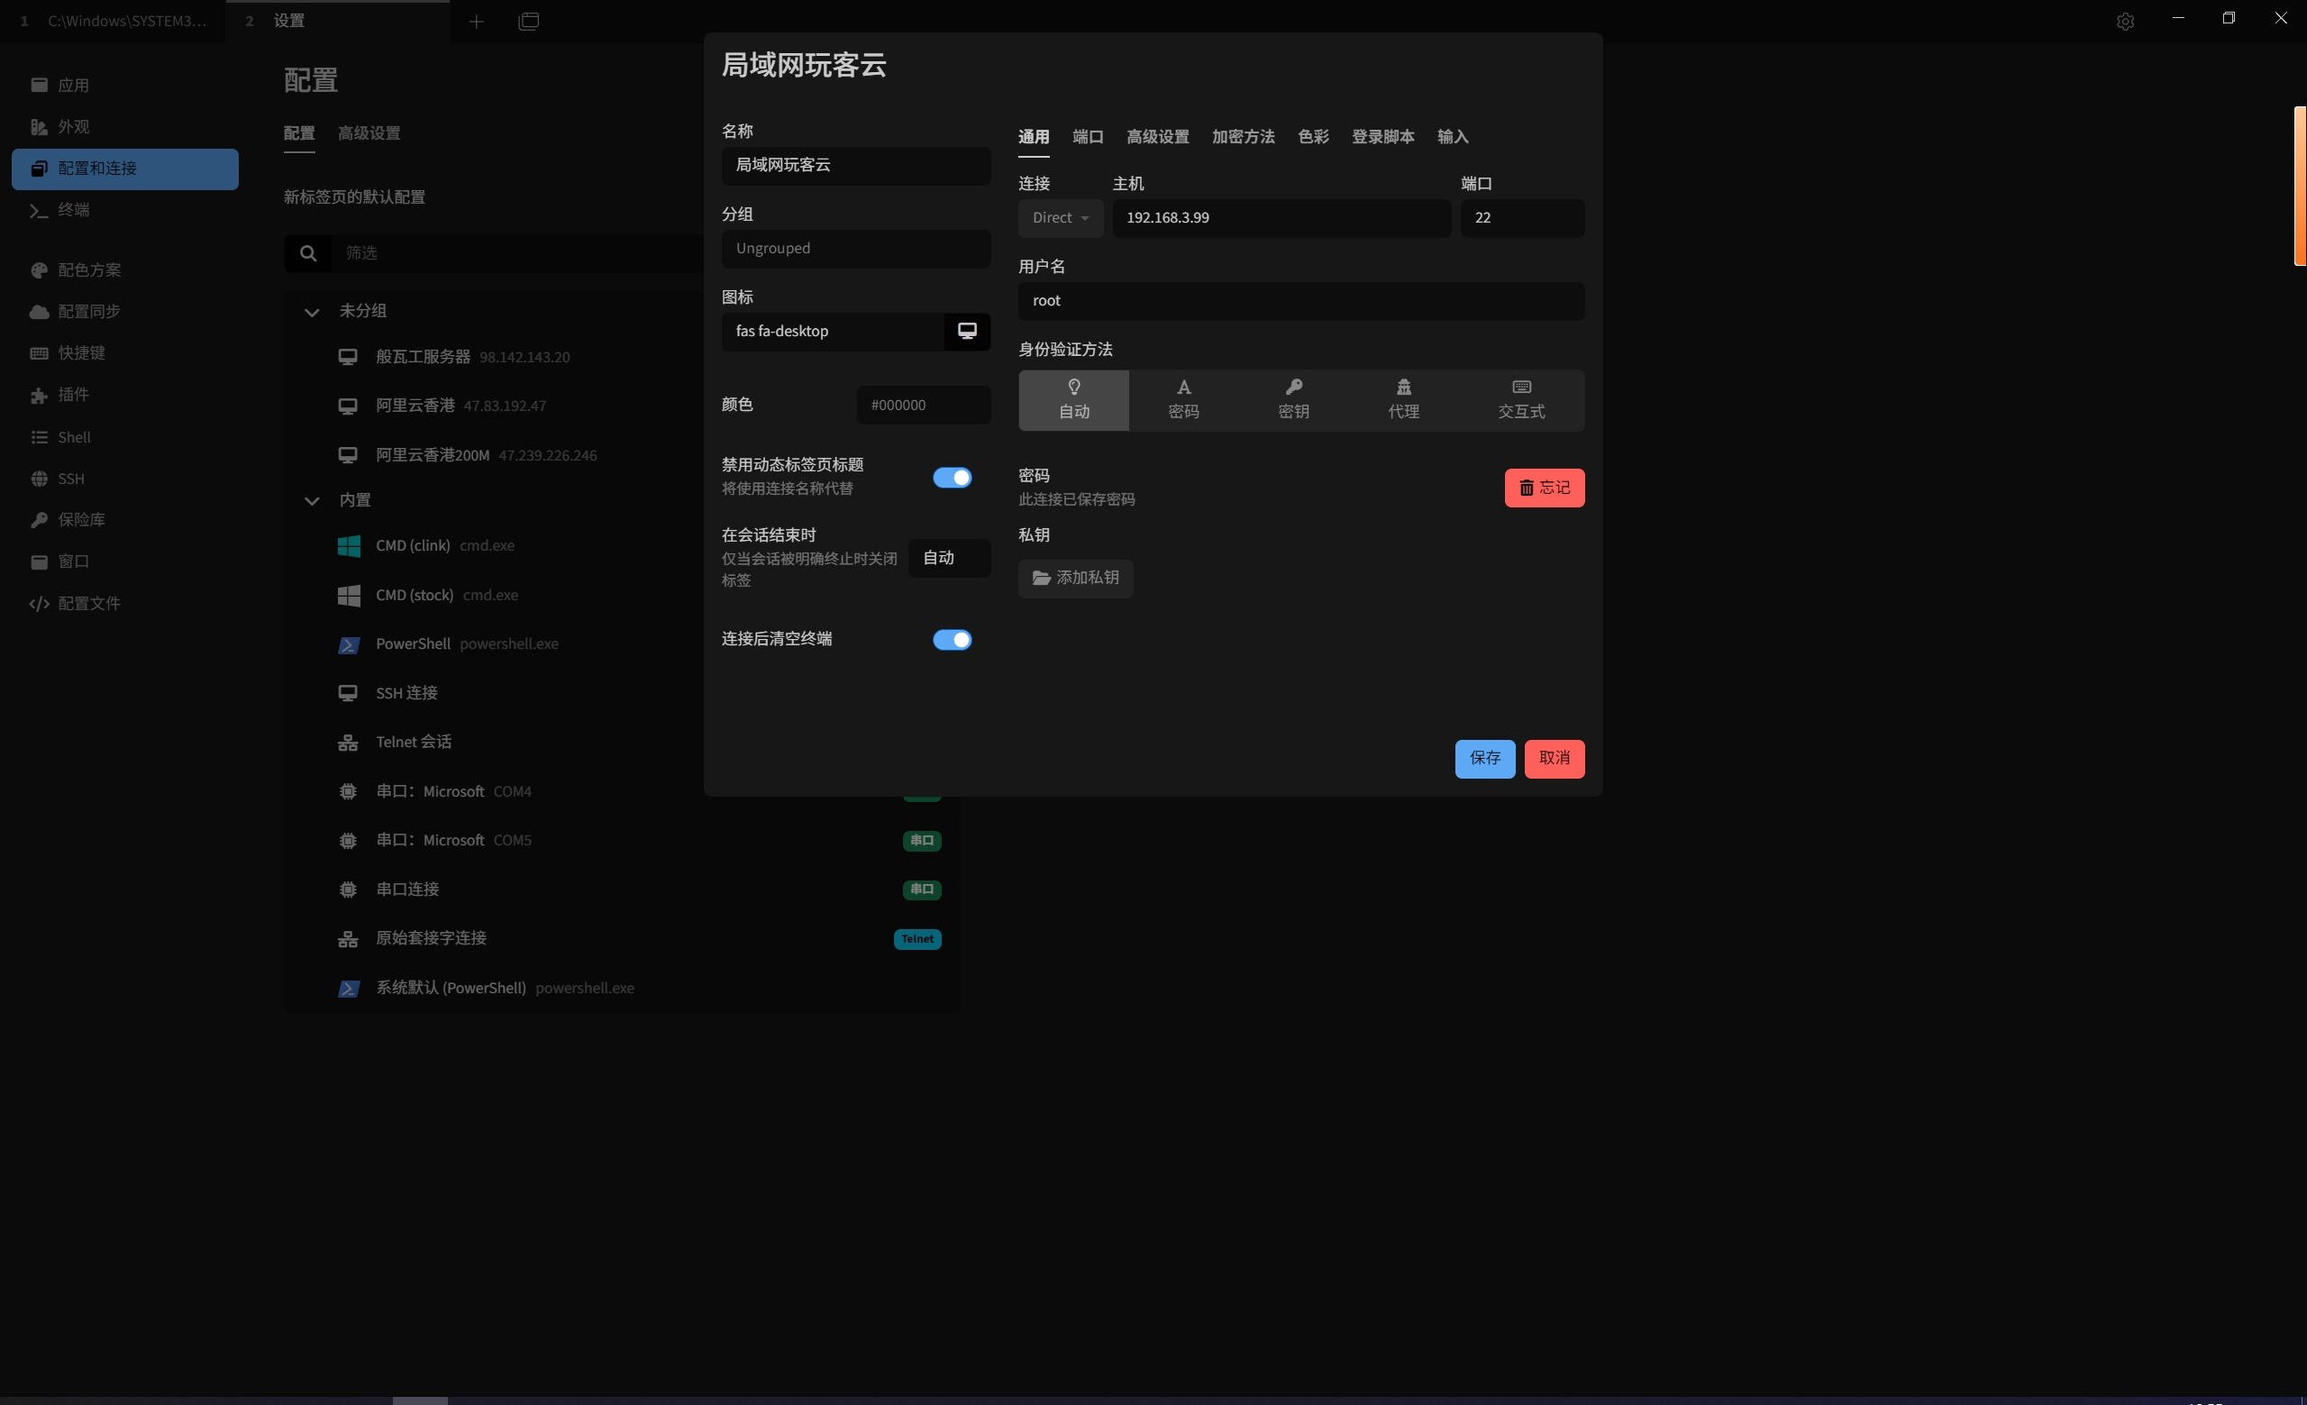Open the 分组 Ungrouped field

(x=856, y=249)
